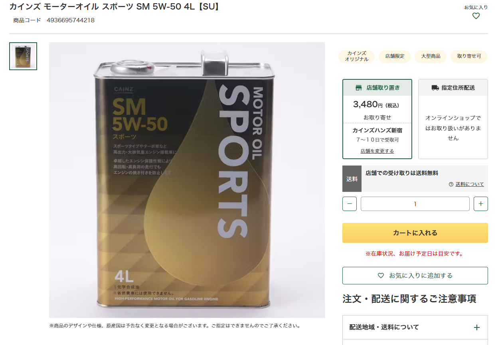
Task: Click the main SPORTS oil can product image
Action: click(187, 180)
